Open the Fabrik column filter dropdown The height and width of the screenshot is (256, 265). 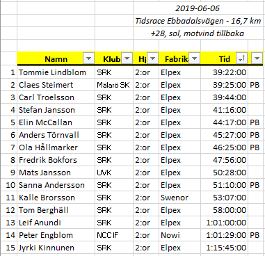click(194, 58)
